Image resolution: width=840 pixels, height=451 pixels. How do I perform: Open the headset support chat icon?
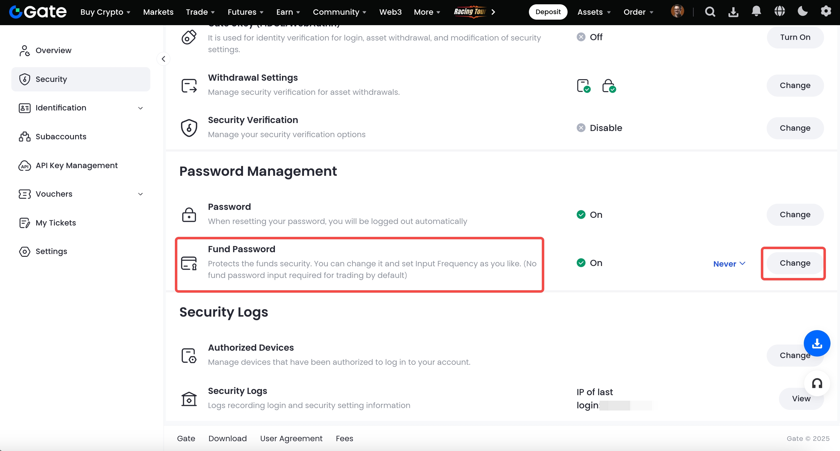(x=816, y=383)
